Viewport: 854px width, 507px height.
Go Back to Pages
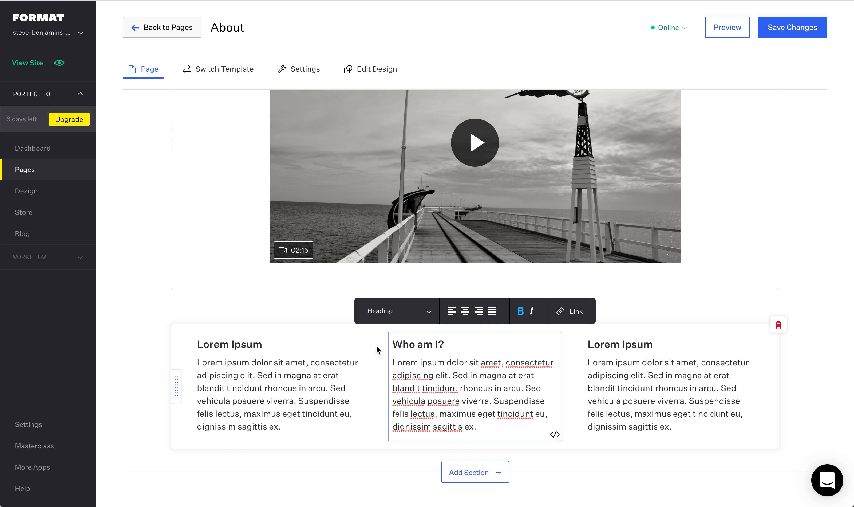162,27
